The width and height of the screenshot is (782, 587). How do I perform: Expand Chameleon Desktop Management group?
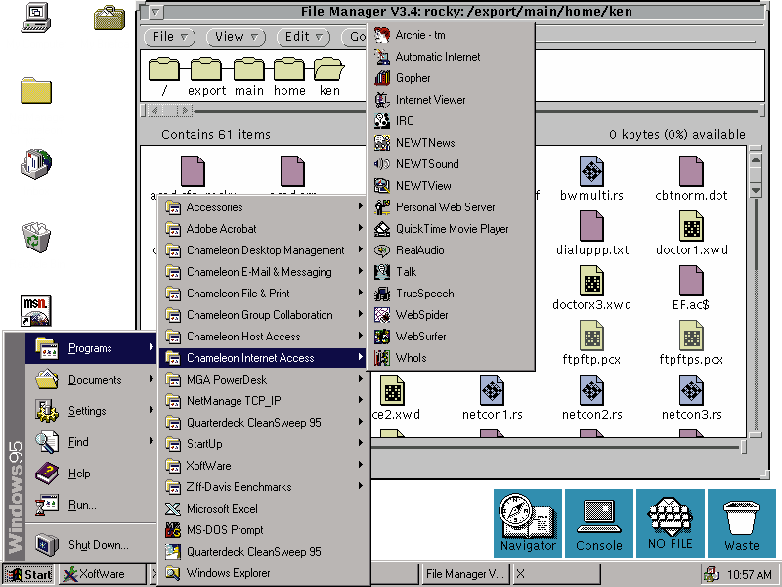(x=264, y=250)
